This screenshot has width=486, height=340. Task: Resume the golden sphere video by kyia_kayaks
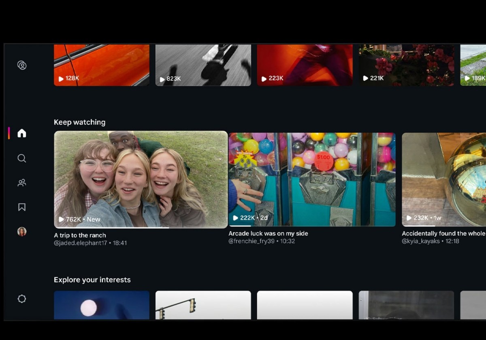click(x=444, y=180)
